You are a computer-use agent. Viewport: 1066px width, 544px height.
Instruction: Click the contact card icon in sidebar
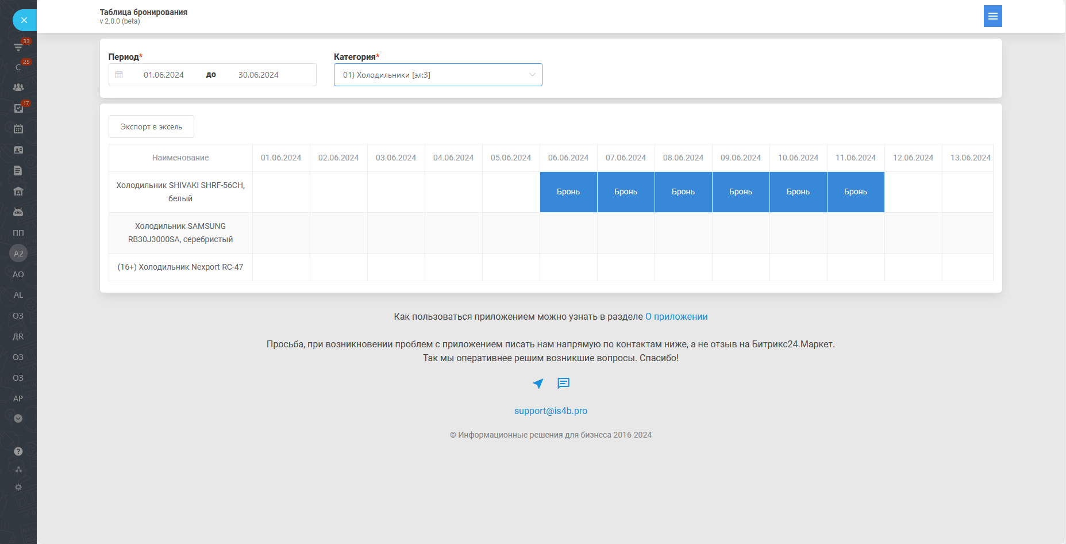point(18,150)
